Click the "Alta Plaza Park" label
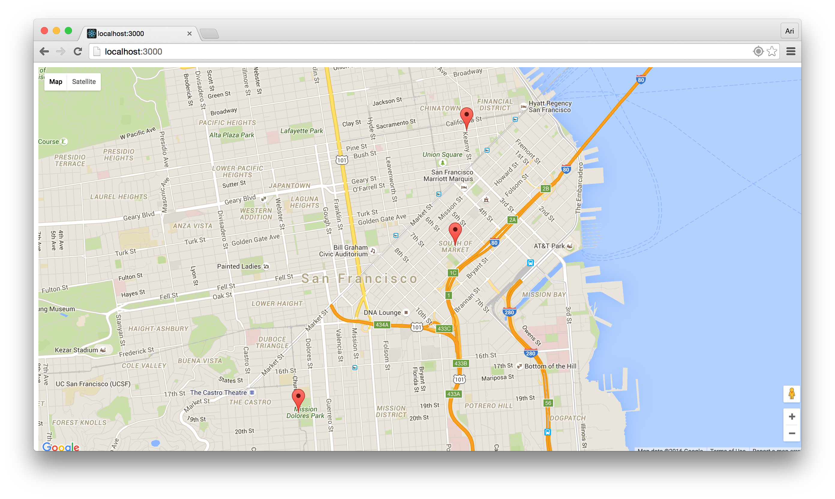The width and height of the screenshot is (835, 499). tap(232, 135)
